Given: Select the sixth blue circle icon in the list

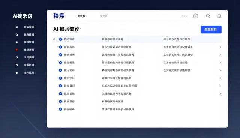Looking at the screenshot, I should coord(60,78).
